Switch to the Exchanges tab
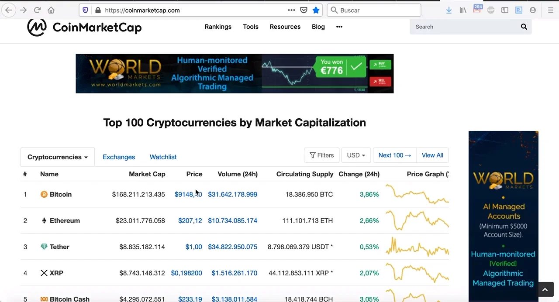This screenshot has height=302, width=559. coord(119,157)
